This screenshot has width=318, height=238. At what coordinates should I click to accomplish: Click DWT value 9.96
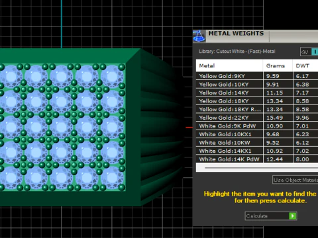coord(302,118)
